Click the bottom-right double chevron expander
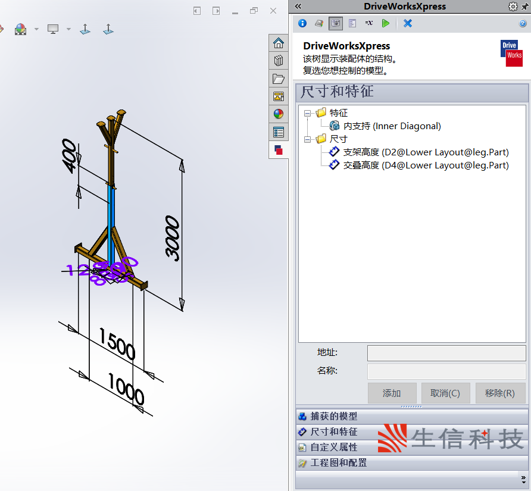This screenshot has width=531, height=491. pos(523,479)
